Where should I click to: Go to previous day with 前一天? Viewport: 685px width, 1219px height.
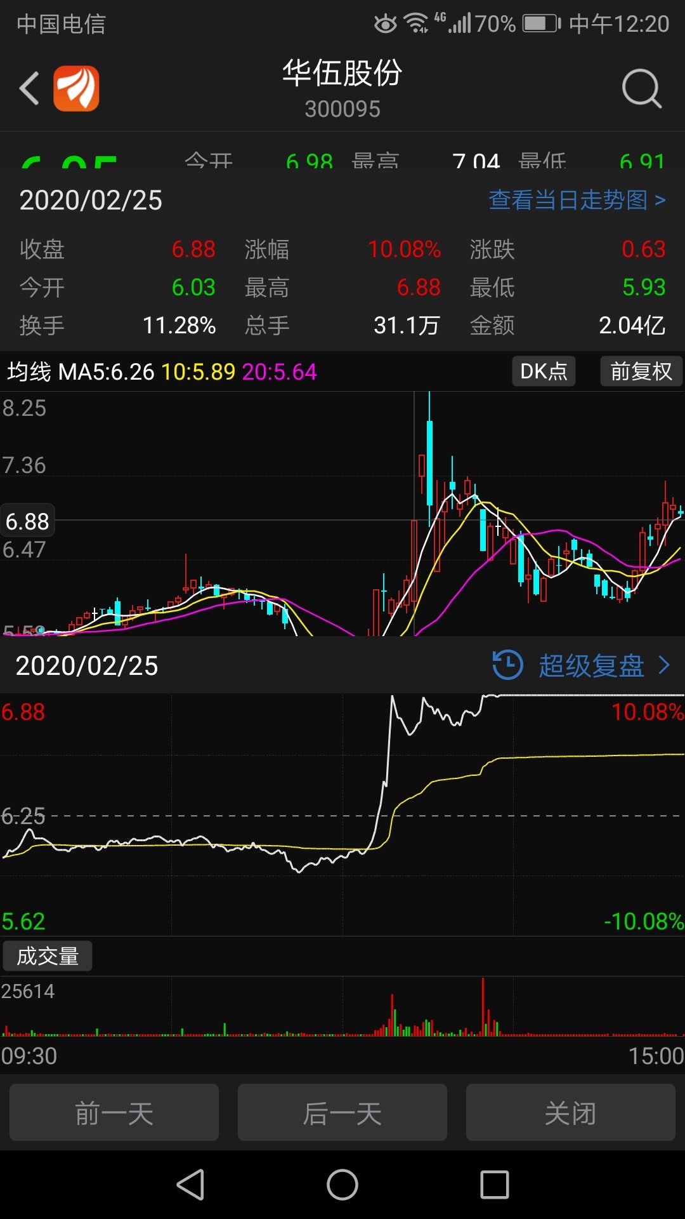114,1113
